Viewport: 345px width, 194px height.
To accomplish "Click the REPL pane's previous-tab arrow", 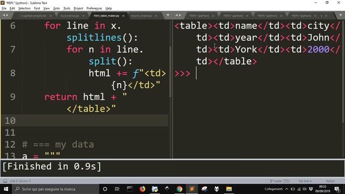I will click(x=176, y=15).
